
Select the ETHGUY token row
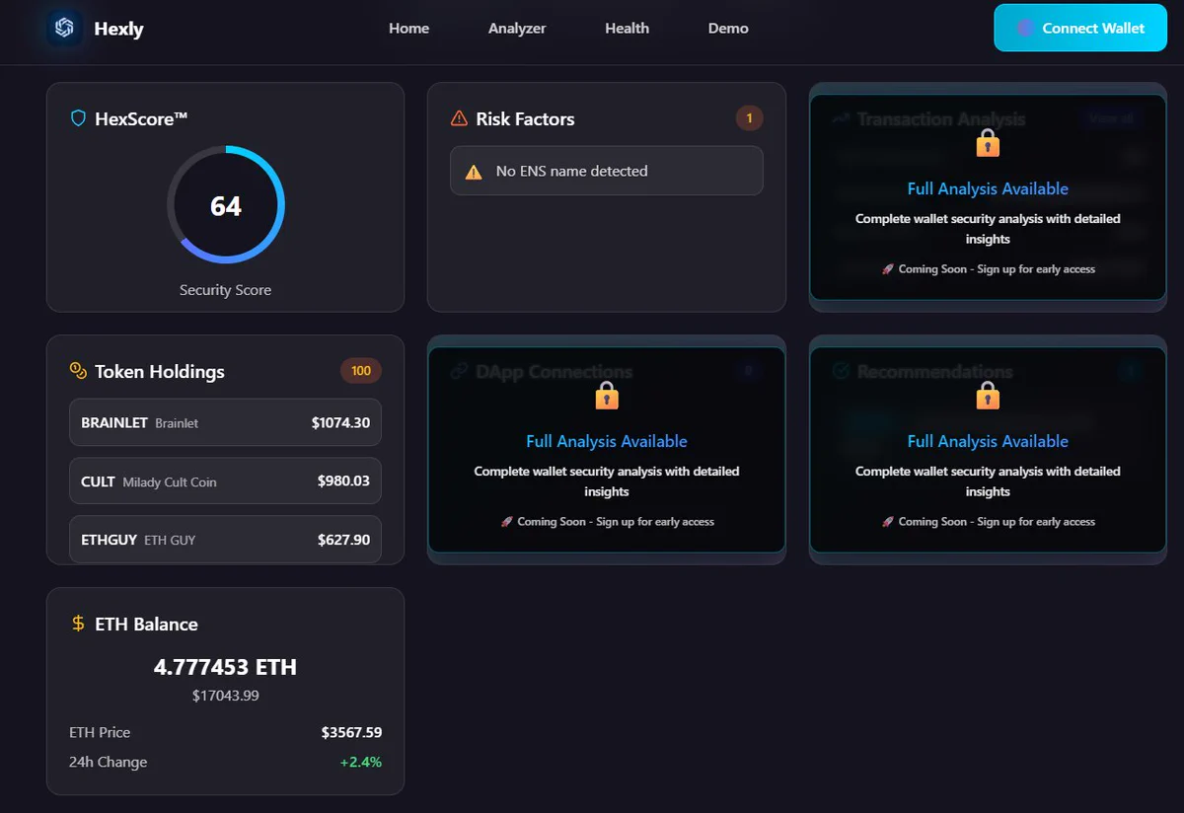click(x=225, y=540)
